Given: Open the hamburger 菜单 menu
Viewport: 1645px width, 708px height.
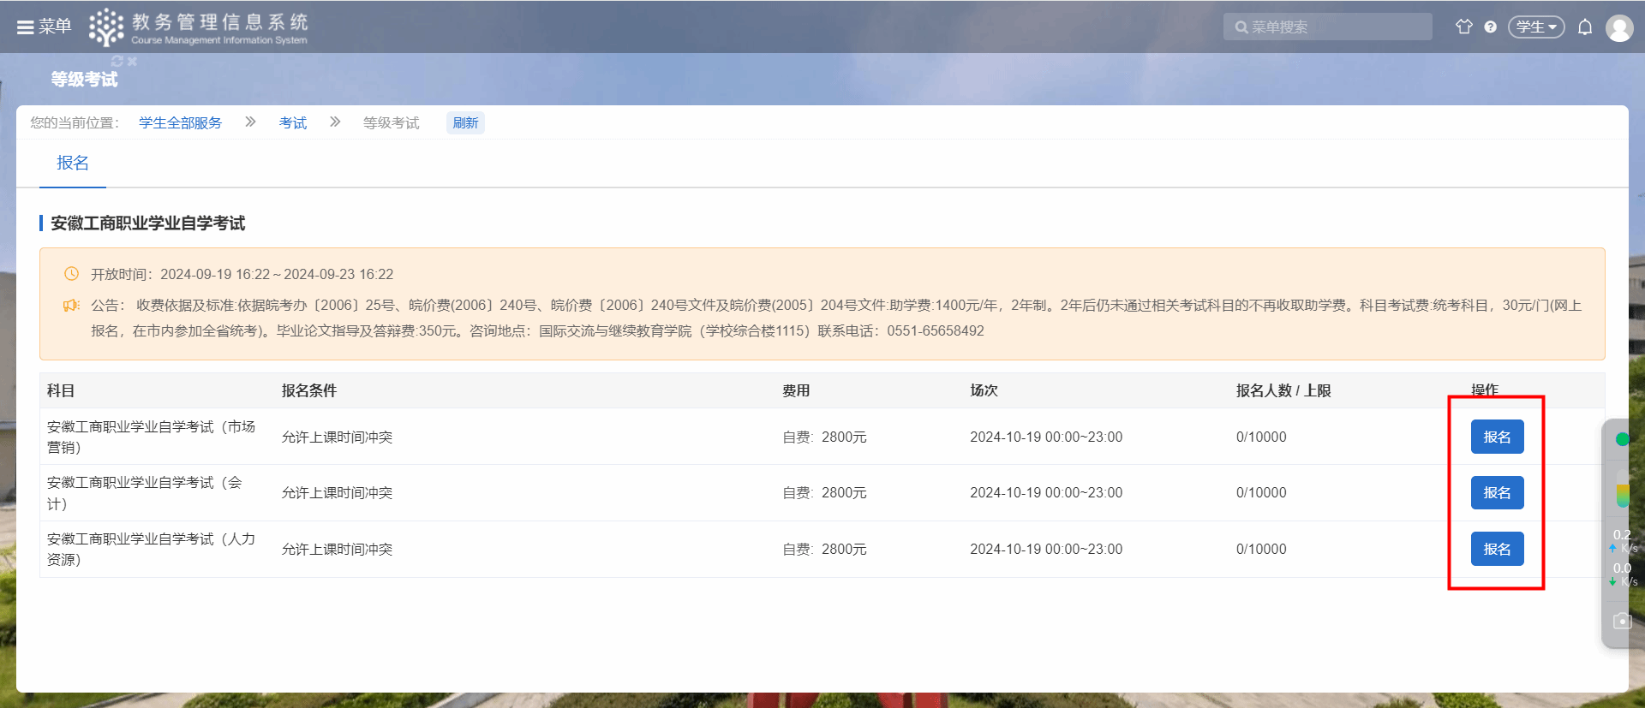Looking at the screenshot, I should 43,27.
